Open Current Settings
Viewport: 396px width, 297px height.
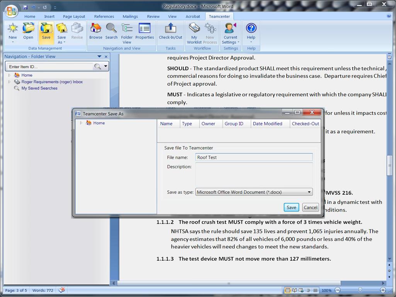pyautogui.click(x=230, y=28)
